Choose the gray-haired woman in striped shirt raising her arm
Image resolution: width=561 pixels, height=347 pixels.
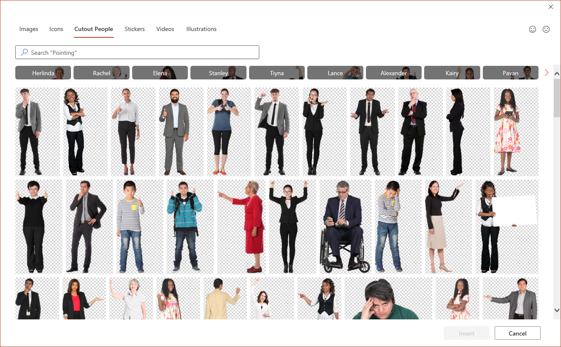(131, 298)
